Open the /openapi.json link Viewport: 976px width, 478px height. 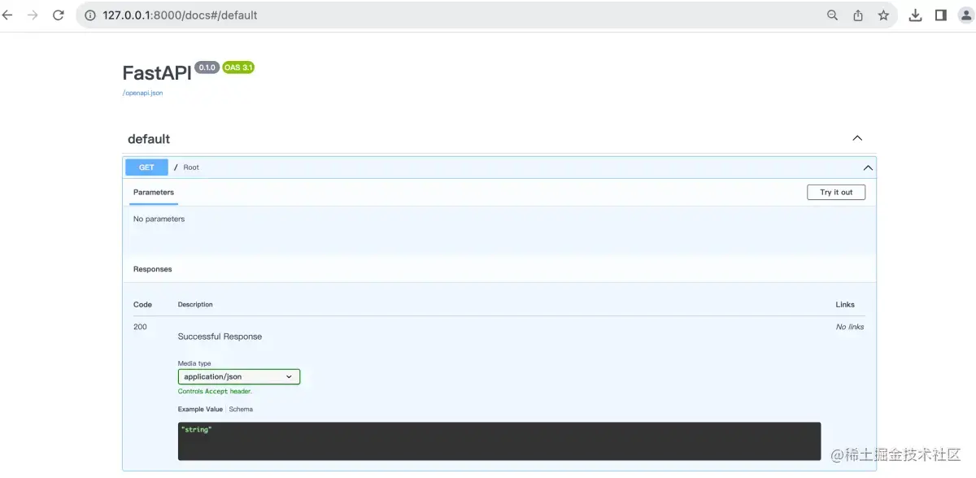point(143,93)
